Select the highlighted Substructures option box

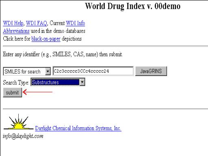point(55,82)
